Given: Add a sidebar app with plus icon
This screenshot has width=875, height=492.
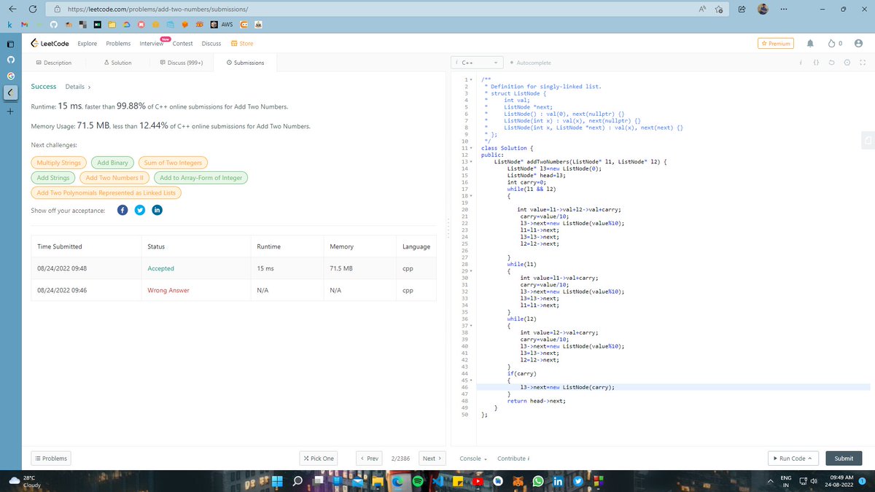Looking at the screenshot, I should tap(10, 112).
